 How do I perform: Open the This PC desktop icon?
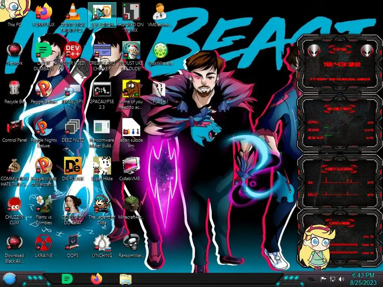[14, 13]
